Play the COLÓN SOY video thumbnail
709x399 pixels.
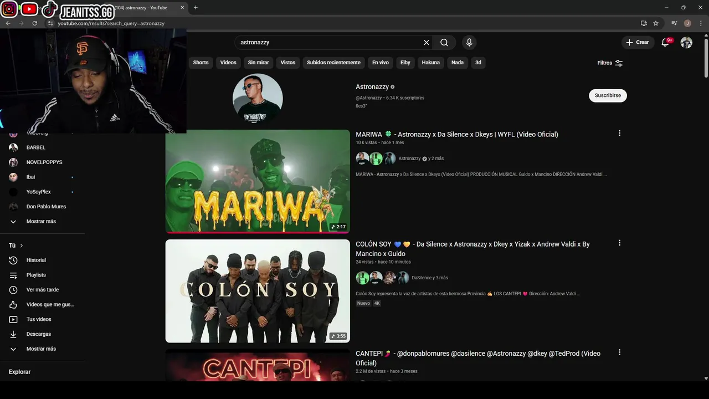[258, 291]
